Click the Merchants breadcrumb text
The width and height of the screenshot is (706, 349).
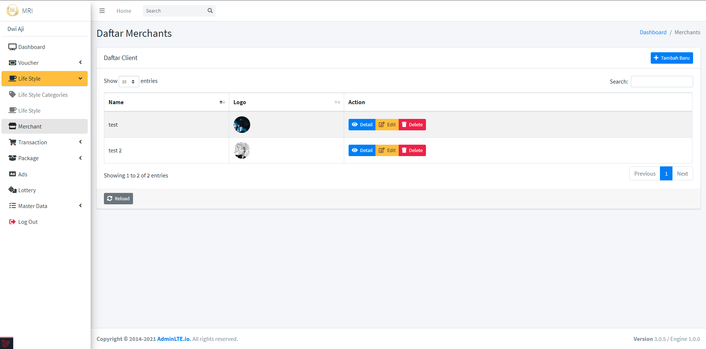click(687, 32)
